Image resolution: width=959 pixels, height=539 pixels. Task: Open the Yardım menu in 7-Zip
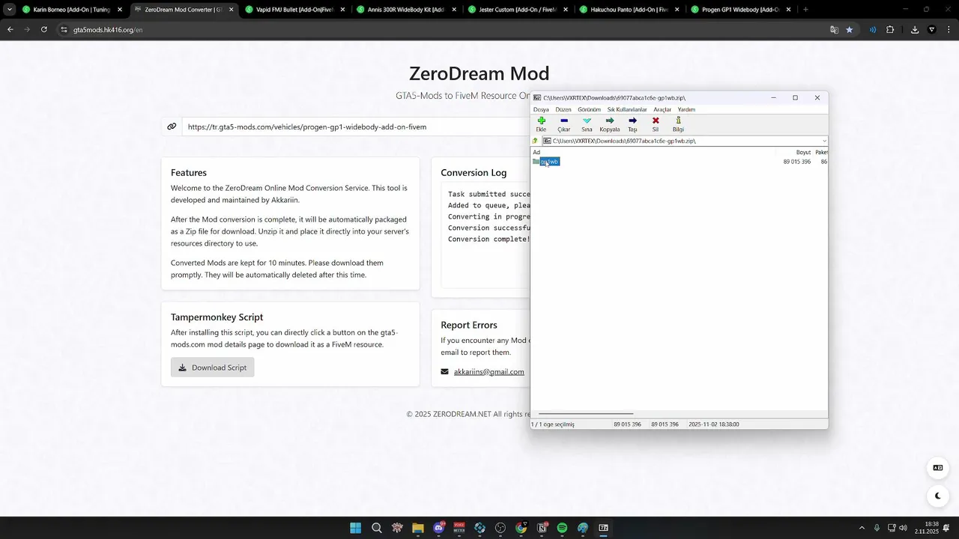point(686,109)
